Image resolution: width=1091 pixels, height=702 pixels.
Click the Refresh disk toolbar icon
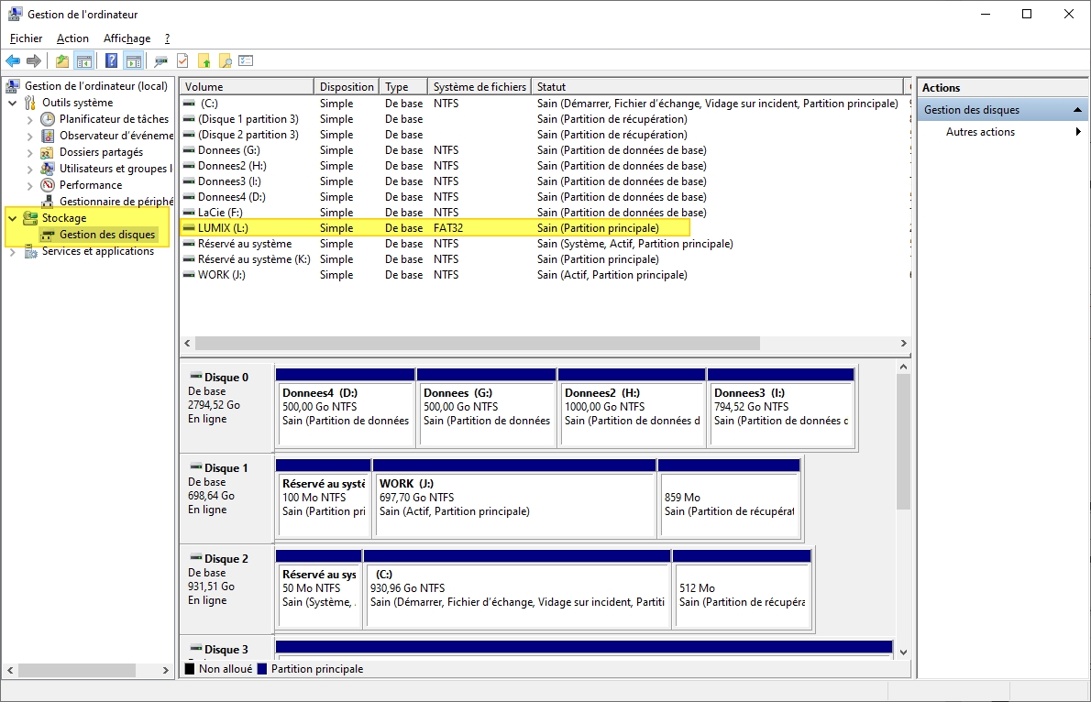(x=161, y=61)
